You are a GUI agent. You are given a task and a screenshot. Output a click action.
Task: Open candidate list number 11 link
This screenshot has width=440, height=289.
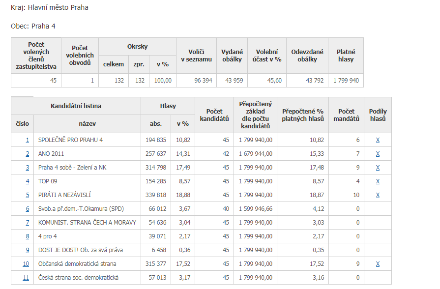26,278
